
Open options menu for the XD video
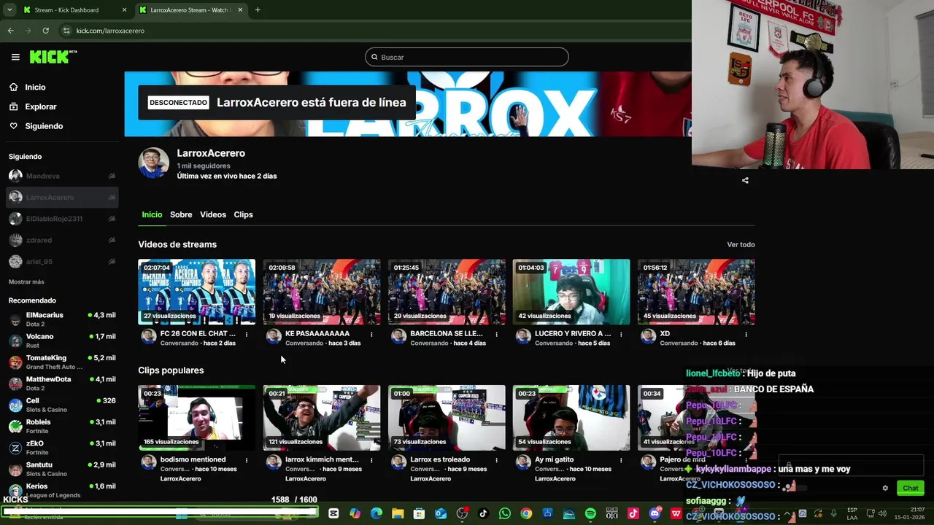[746, 335]
